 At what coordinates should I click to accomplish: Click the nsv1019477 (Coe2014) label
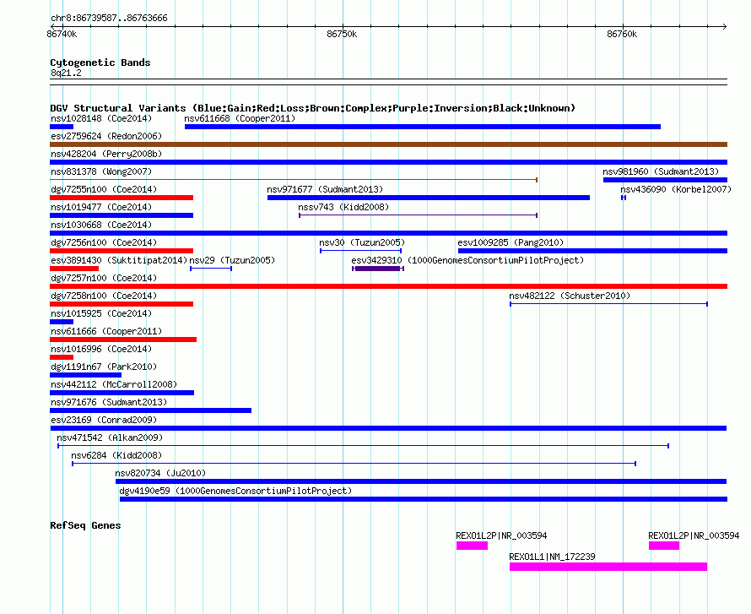101,207
